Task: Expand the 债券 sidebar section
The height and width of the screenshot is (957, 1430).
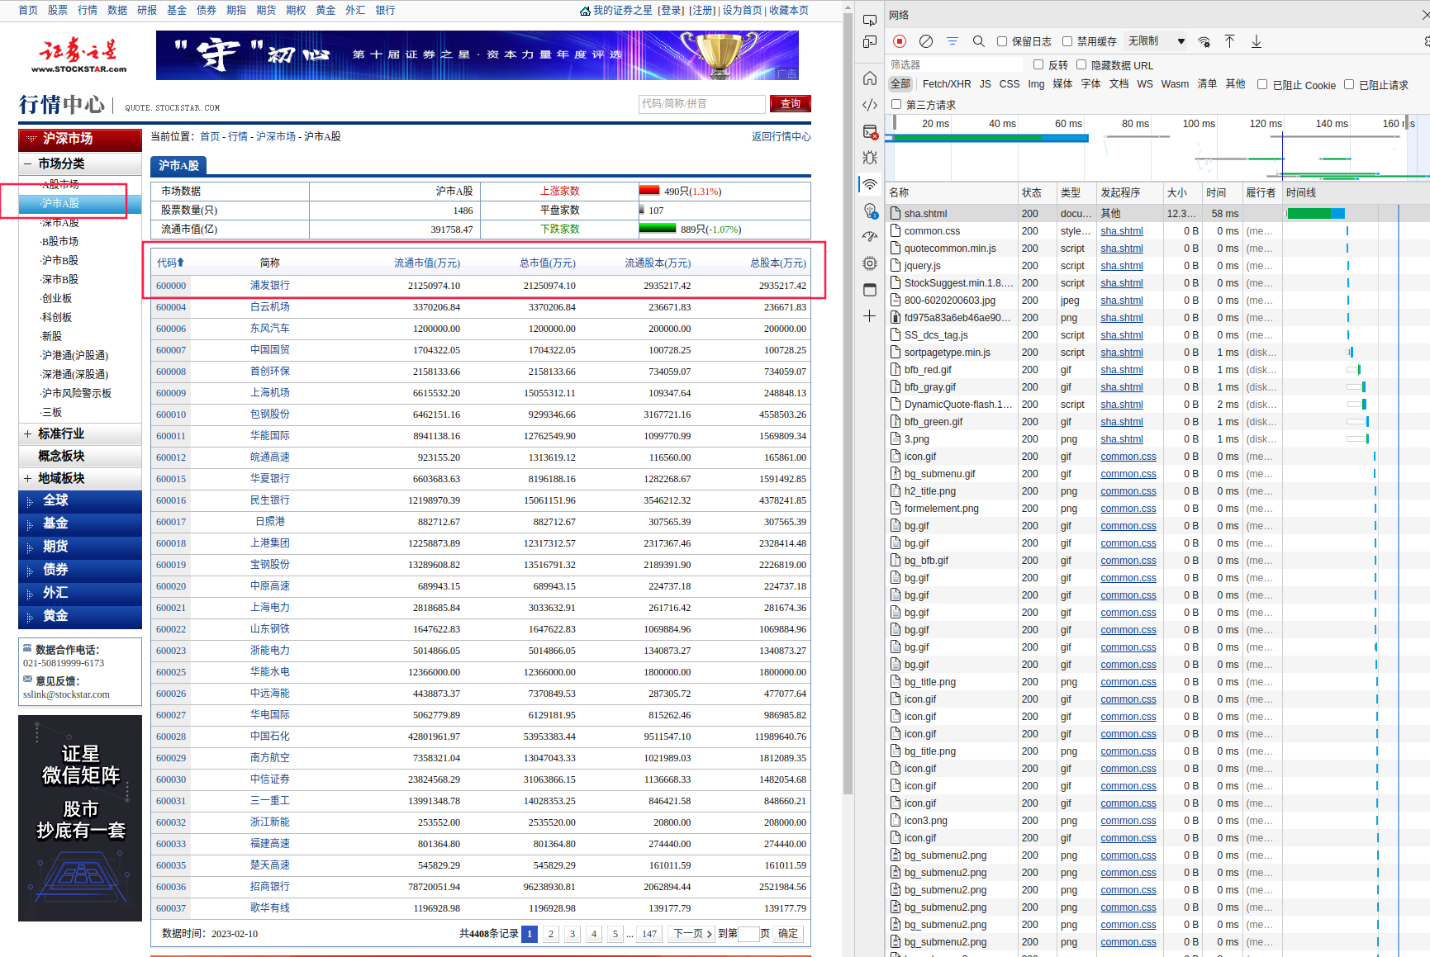Action: point(80,570)
